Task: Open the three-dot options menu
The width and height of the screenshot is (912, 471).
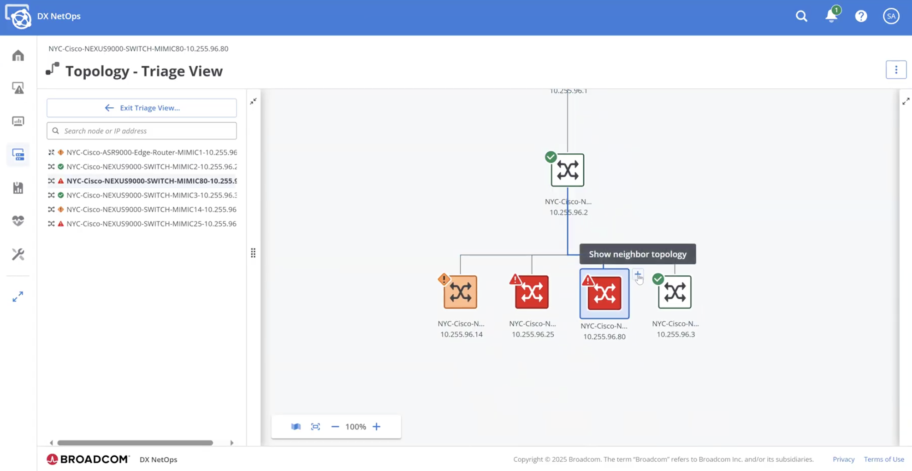Action: click(896, 70)
